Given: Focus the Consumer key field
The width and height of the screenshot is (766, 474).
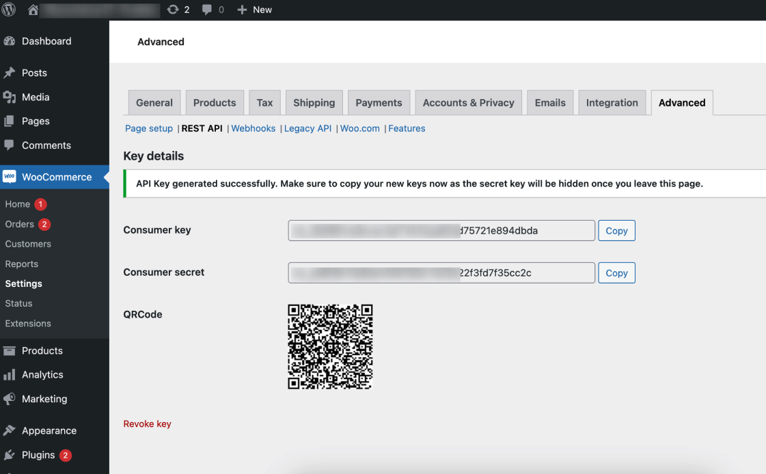Looking at the screenshot, I should 441,230.
